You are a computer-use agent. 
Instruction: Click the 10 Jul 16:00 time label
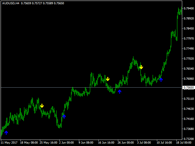coord(164,143)
